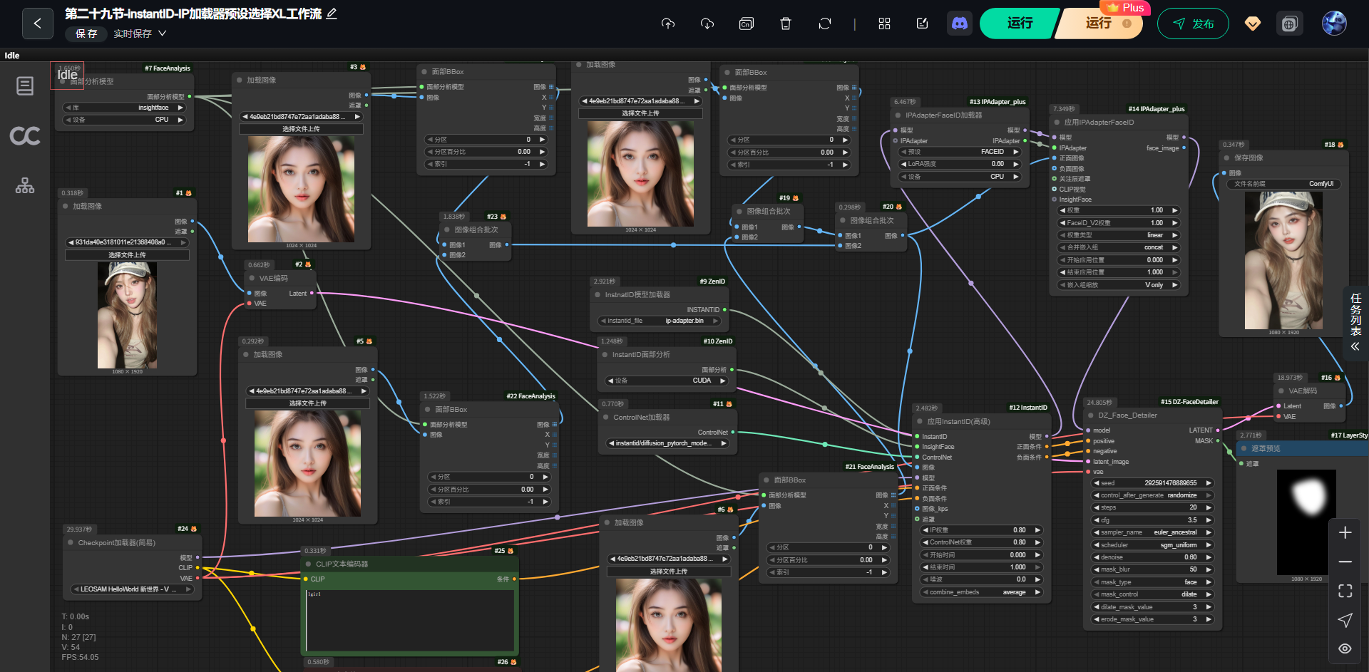Open the mask_type face selector

1152,582
